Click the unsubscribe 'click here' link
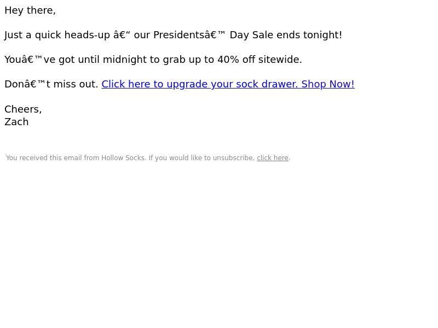Viewport: 438px width, 328px height. 272,158
